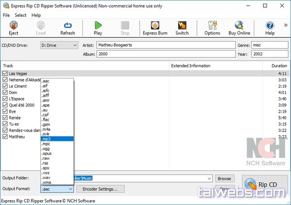Choose .mp3 from the format list
Screen dimensions: 291x205
point(57,139)
